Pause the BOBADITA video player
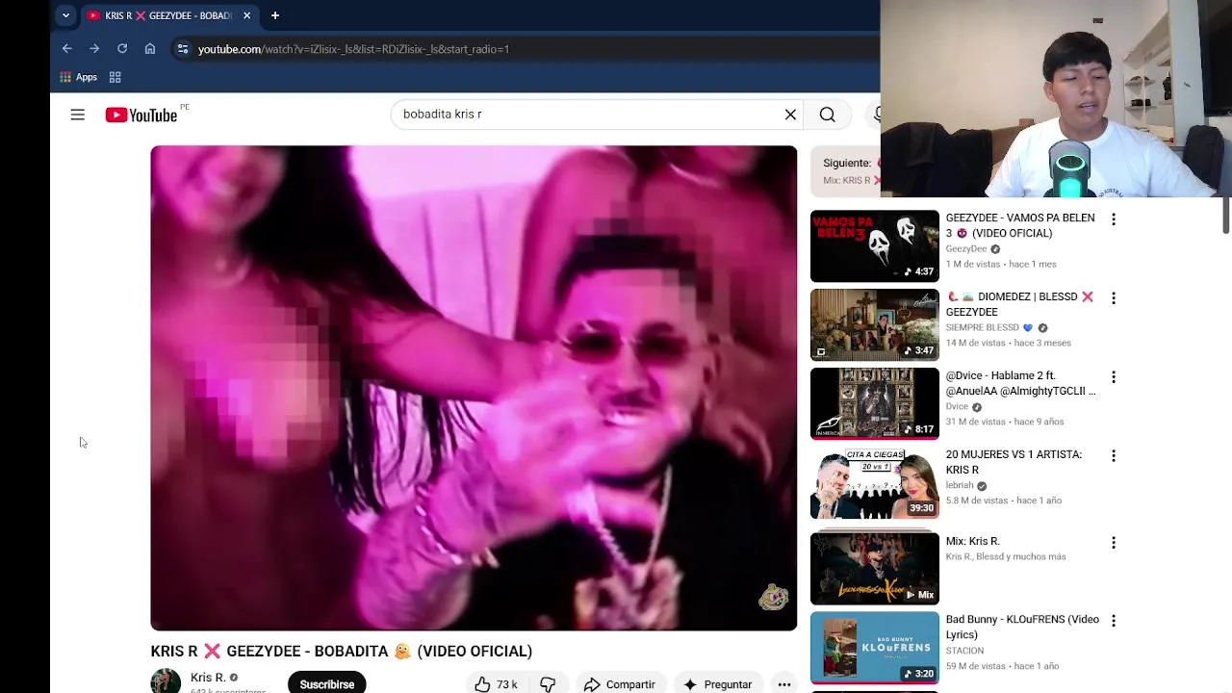Screen dimensions: 1232x693 click(x=474, y=388)
